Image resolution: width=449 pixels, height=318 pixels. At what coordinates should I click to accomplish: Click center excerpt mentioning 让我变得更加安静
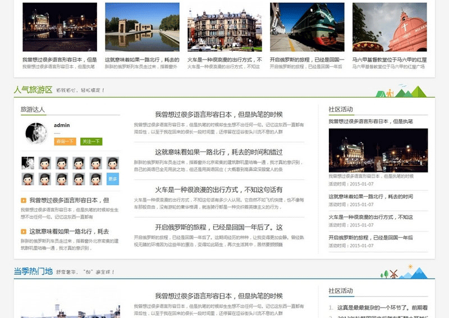219,241
